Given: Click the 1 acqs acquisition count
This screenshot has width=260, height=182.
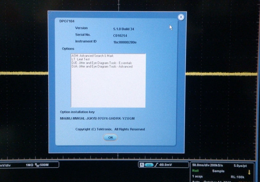Looking at the screenshot, I should click(x=197, y=176).
